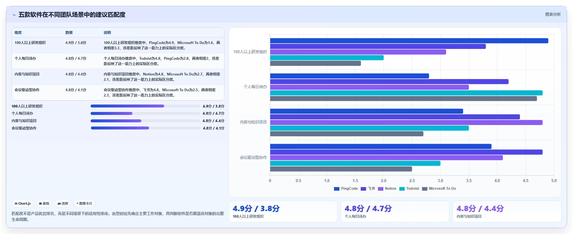Click the 表格 tag chip
Image resolution: width=573 pixels, height=234 pixels.
pyautogui.click(x=44, y=203)
